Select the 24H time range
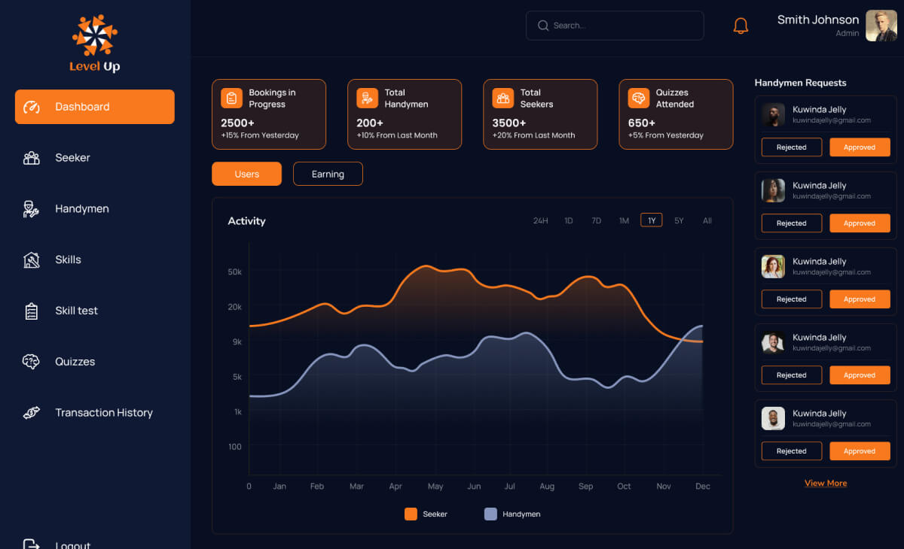The width and height of the screenshot is (904, 549). coord(540,221)
